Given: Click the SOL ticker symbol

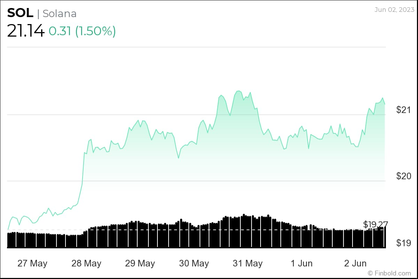Looking at the screenshot, I should (x=20, y=13).
